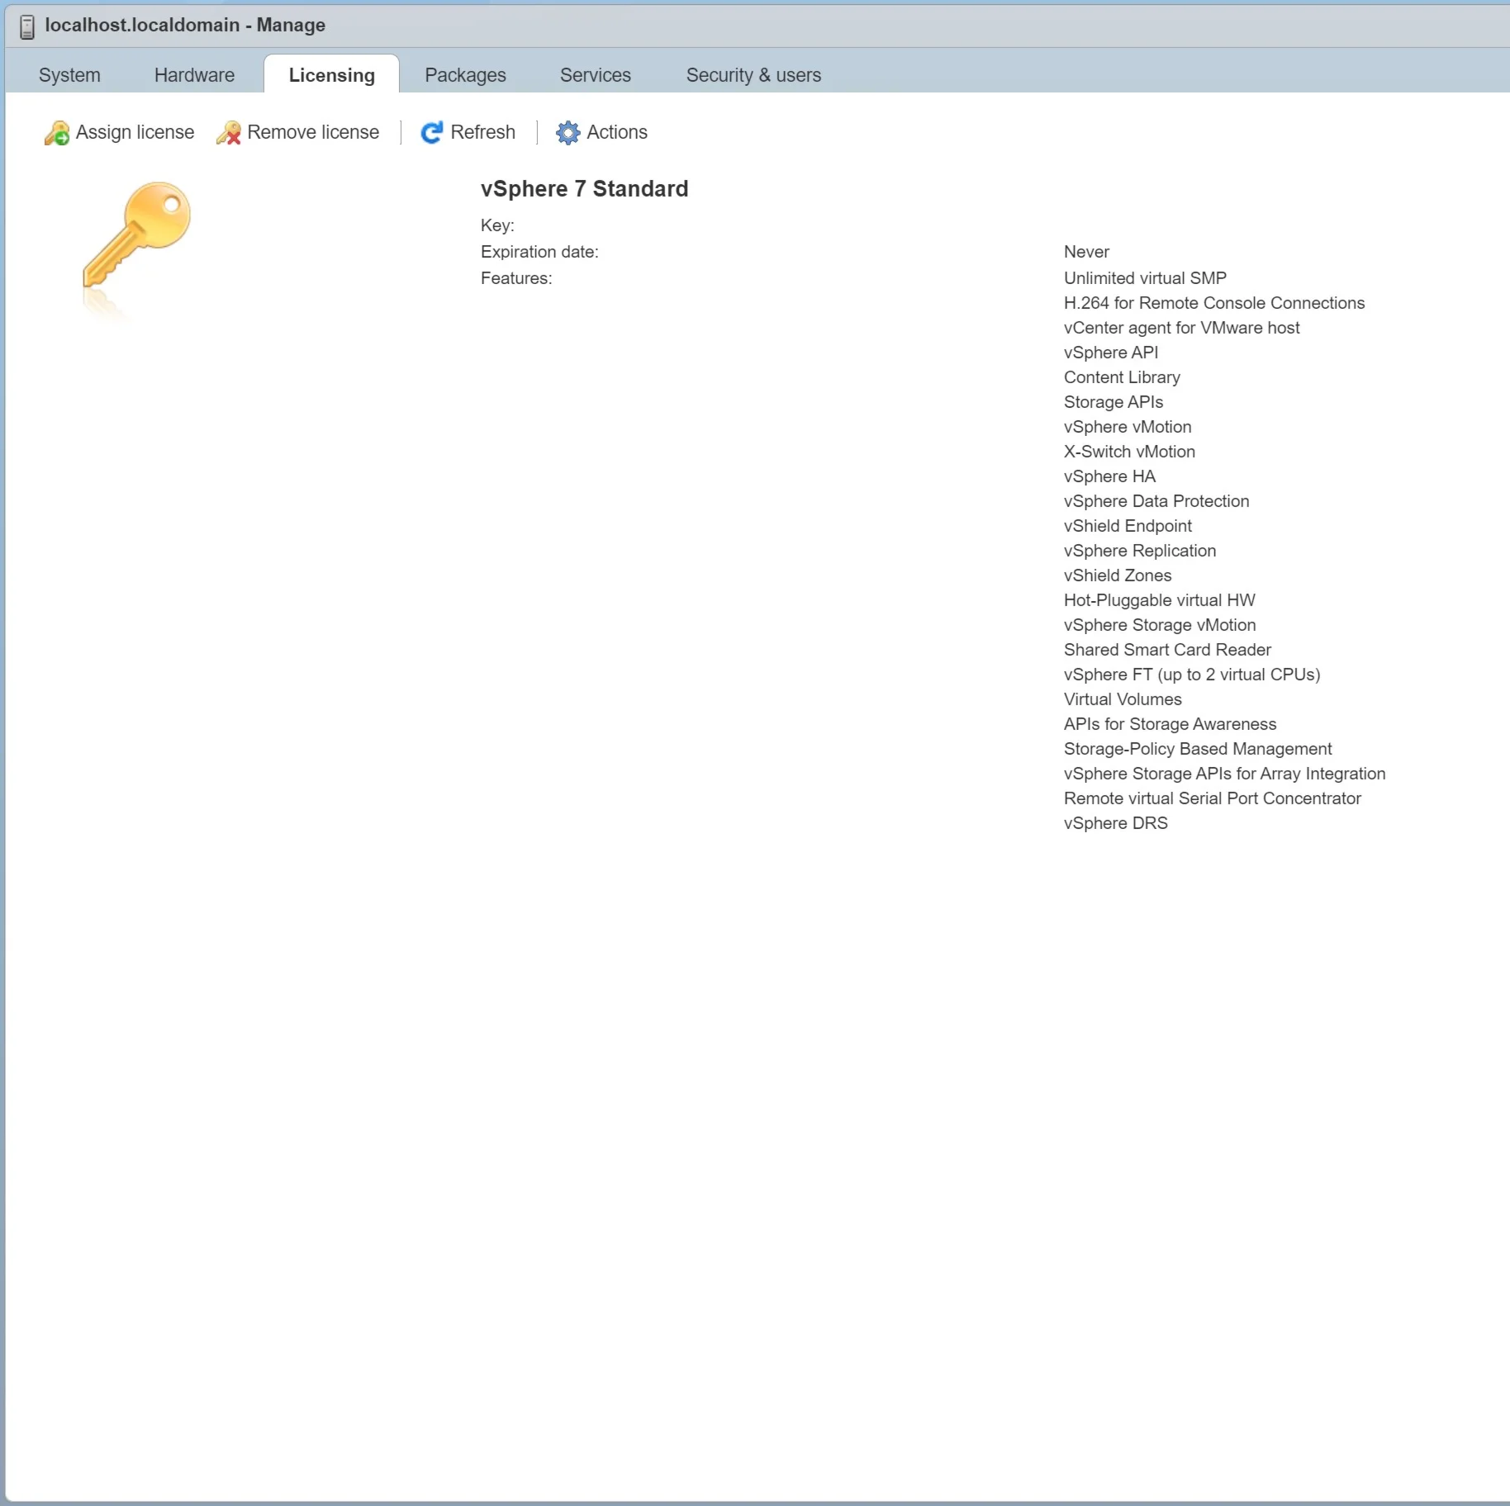Open the Services tab
This screenshot has height=1506, width=1510.
tap(595, 75)
